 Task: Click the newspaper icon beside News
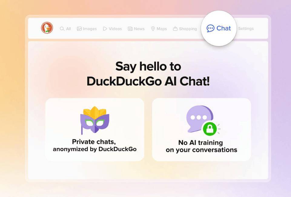[x=130, y=28]
